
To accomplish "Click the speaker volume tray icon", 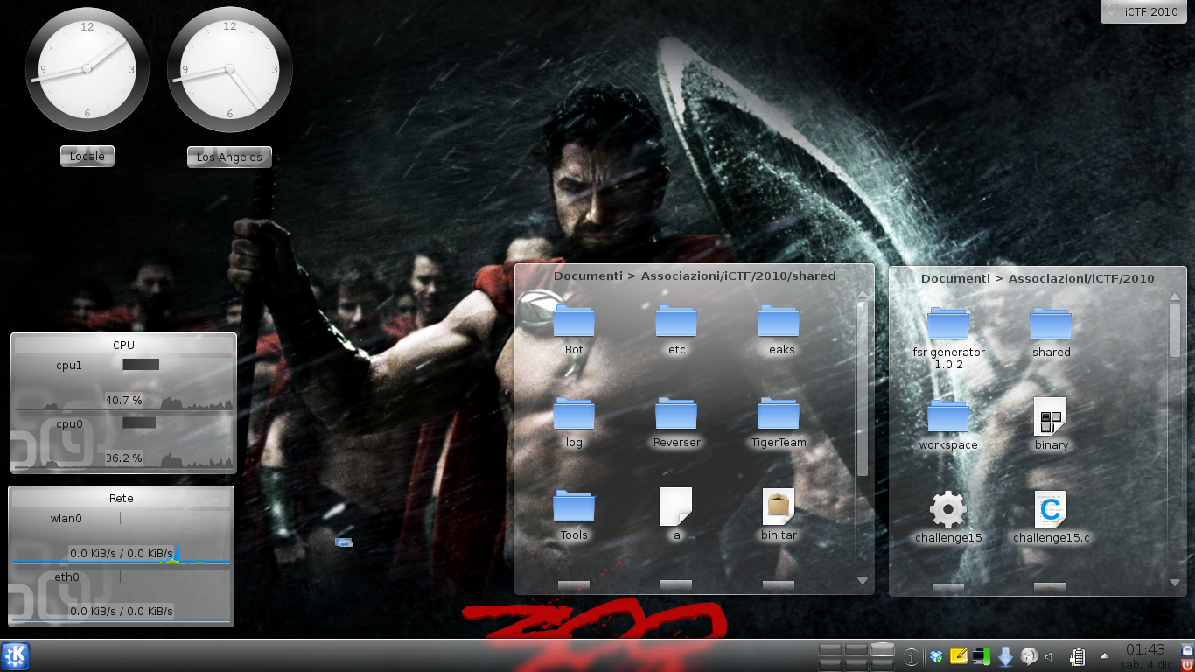I will pyautogui.click(x=1050, y=656).
